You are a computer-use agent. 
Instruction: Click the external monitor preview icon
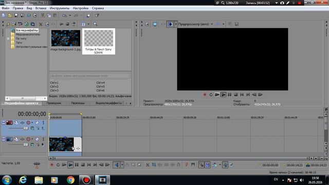[155, 24]
